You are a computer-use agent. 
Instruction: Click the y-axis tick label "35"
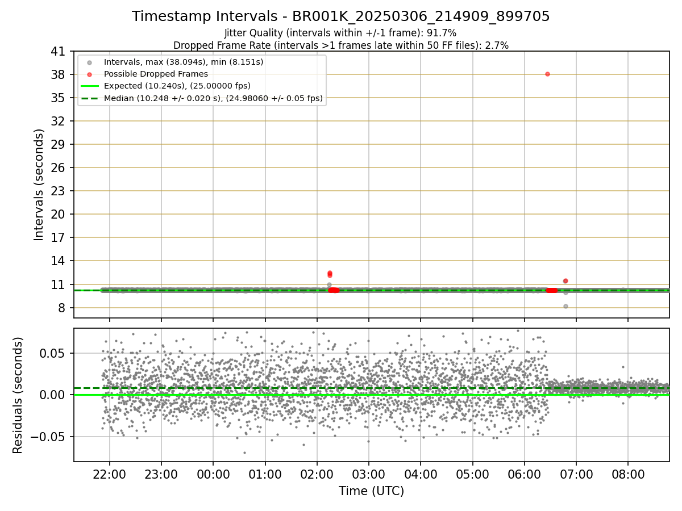coord(59,98)
